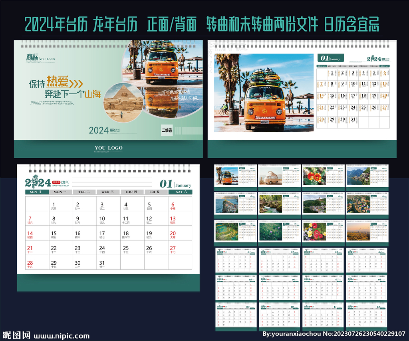Click the 'THU 四' header on the large calendar
This screenshot has width=409, height=341.
tap(131, 192)
